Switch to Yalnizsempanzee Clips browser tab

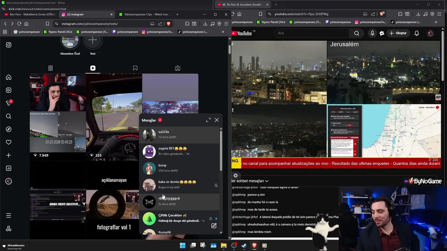[144, 14]
